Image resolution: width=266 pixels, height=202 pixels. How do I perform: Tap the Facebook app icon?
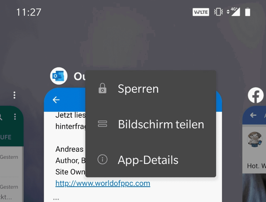coord(256,95)
